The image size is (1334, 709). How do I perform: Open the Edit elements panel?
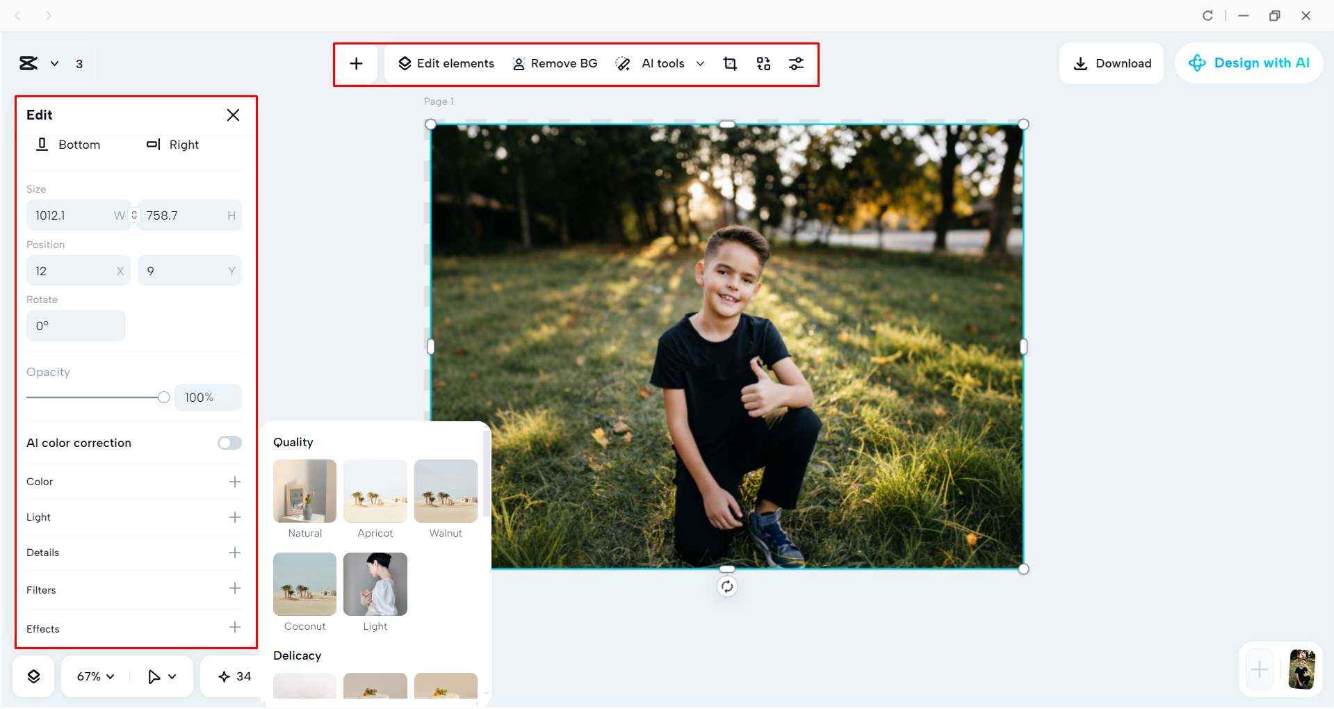(446, 63)
